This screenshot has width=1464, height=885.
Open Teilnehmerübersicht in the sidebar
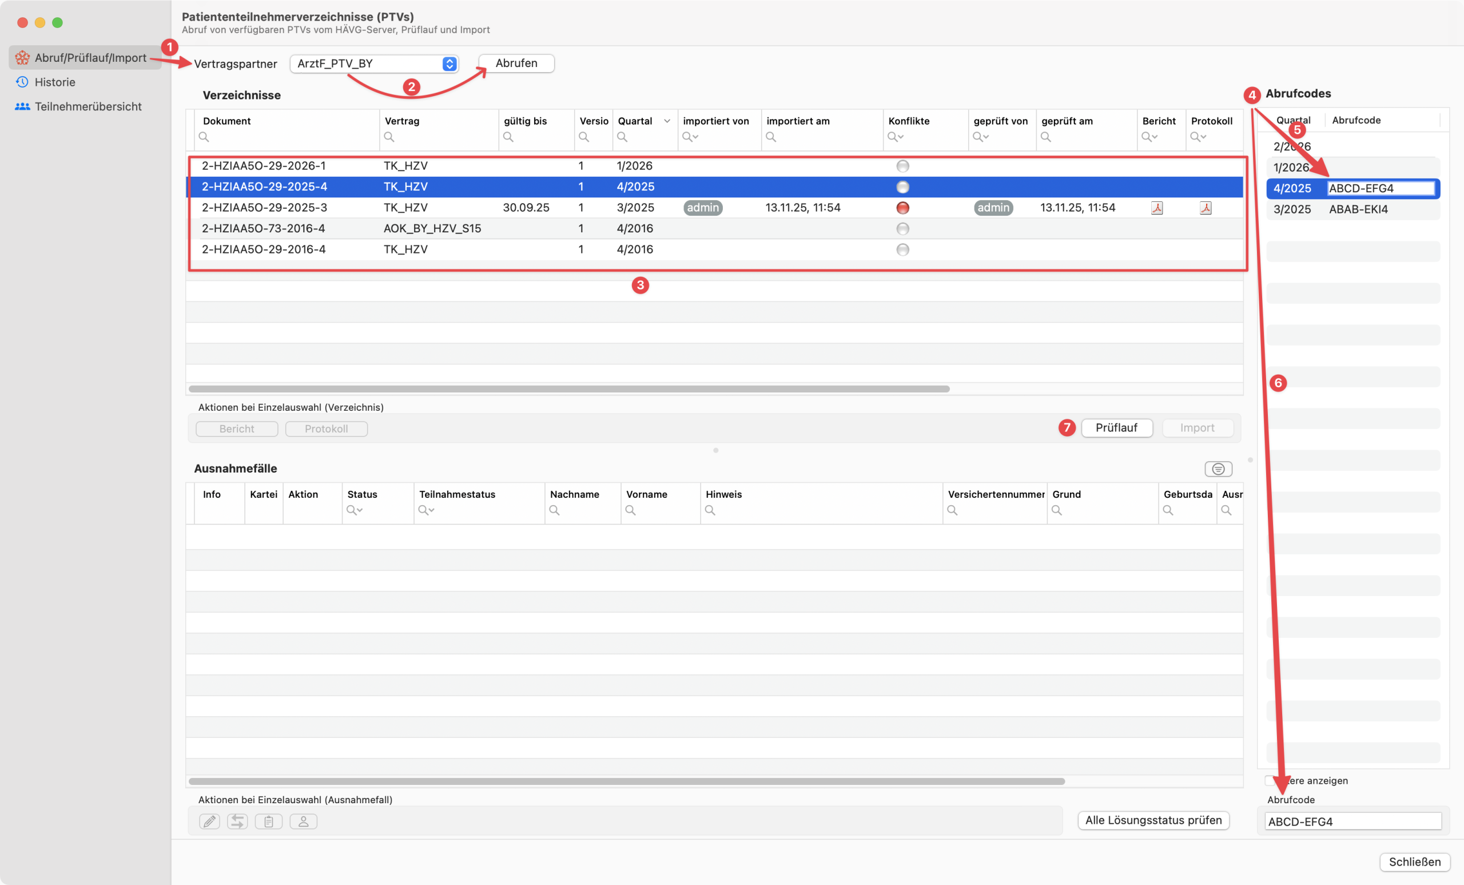pos(88,106)
